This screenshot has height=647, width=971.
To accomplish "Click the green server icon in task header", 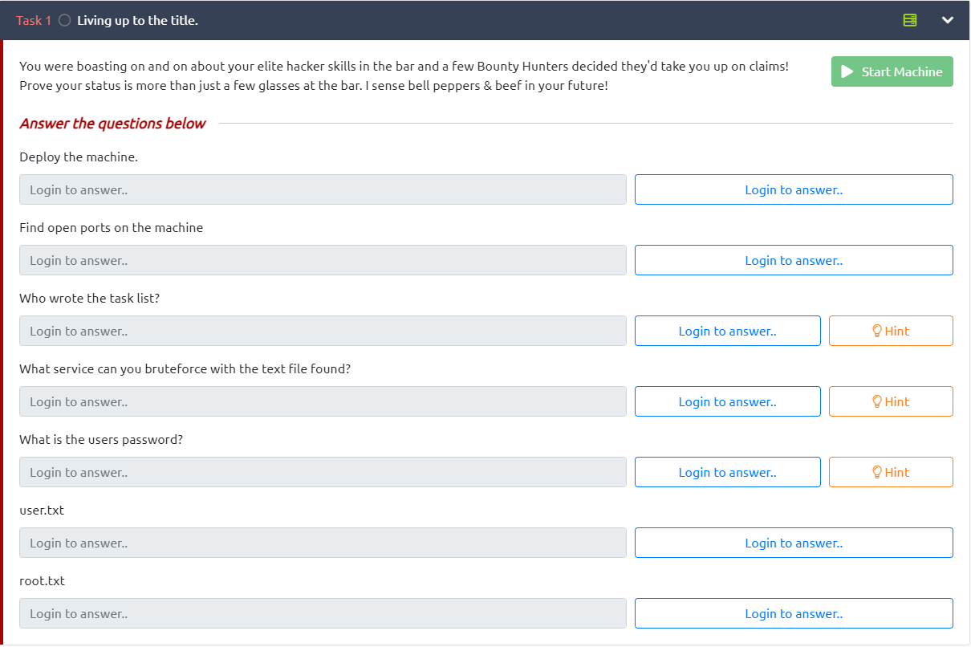I will tap(909, 20).
